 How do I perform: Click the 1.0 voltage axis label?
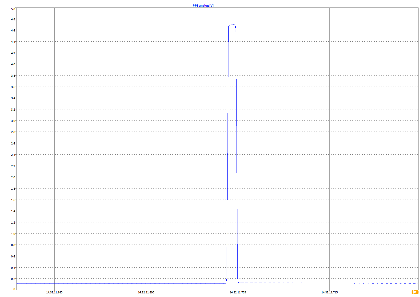point(13,234)
